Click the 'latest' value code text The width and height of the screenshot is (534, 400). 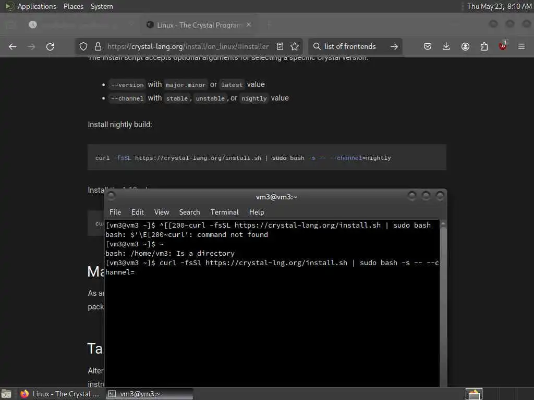pos(232,85)
